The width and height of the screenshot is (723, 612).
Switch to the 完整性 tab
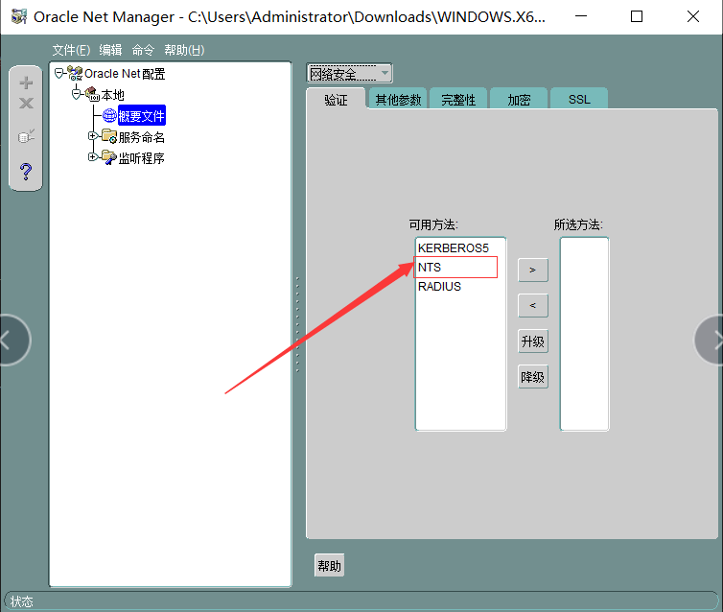pyautogui.click(x=458, y=99)
